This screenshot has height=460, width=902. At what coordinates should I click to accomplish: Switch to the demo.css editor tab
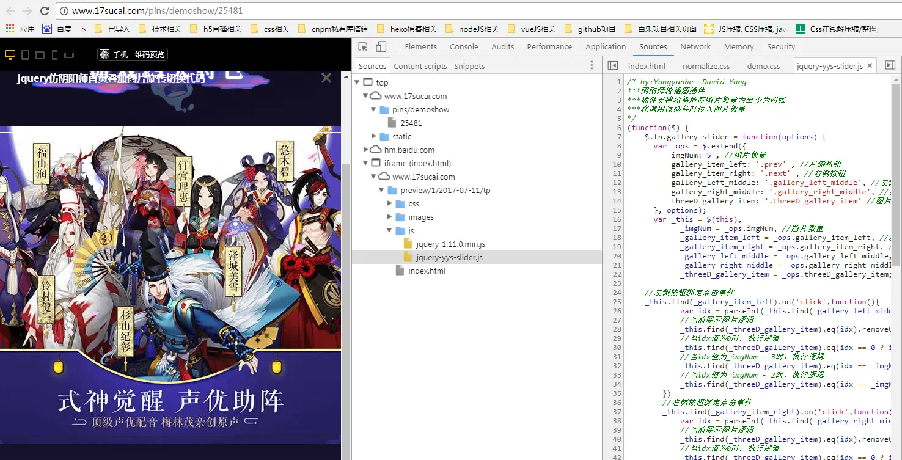pos(763,66)
